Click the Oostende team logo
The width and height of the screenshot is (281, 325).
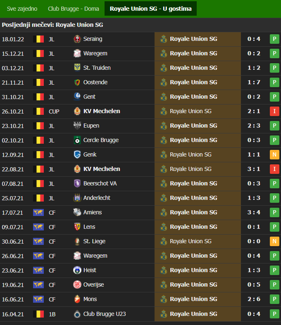click(x=77, y=83)
